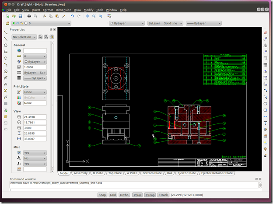
Task: Click the command window input line
Action: [x=134, y=190]
